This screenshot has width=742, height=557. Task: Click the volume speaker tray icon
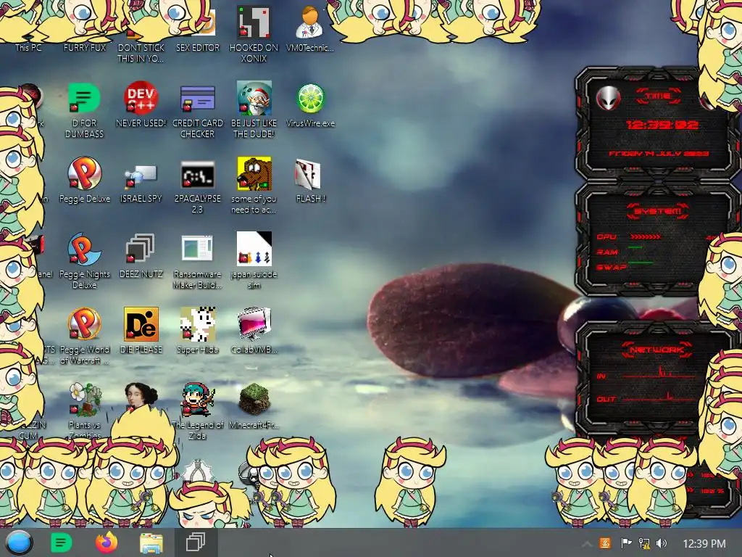click(662, 543)
